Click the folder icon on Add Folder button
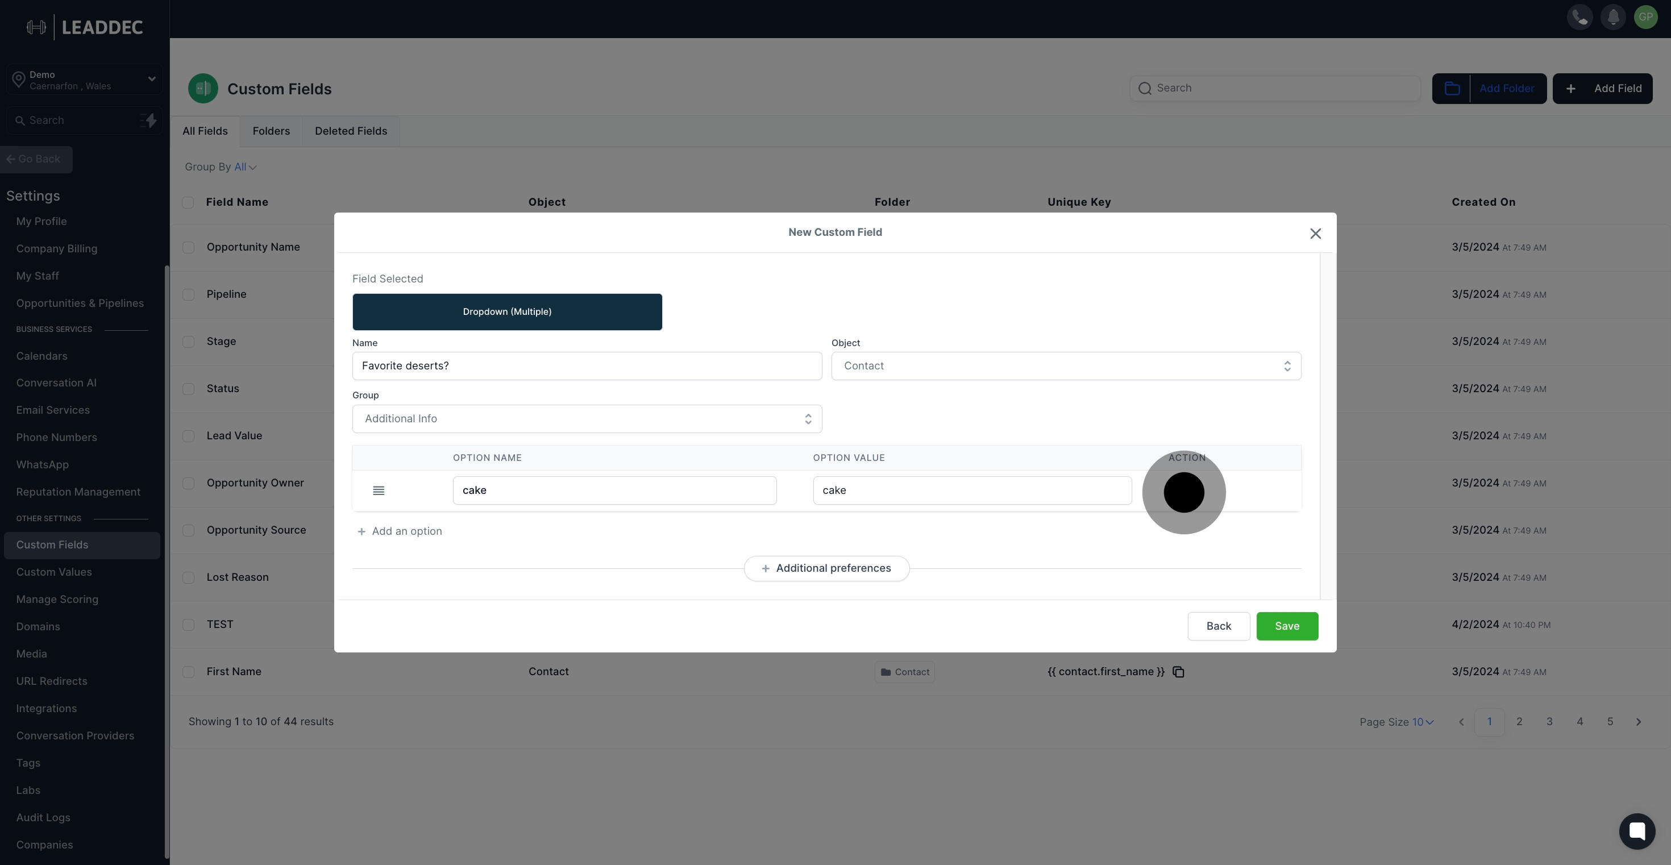The width and height of the screenshot is (1671, 865). pyautogui.click(x=1452, y=88)
